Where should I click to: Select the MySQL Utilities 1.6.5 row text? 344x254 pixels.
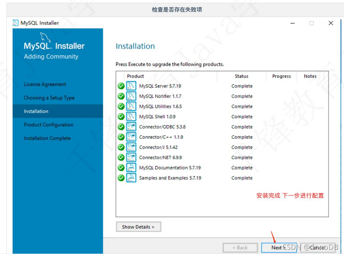(161, 106)
